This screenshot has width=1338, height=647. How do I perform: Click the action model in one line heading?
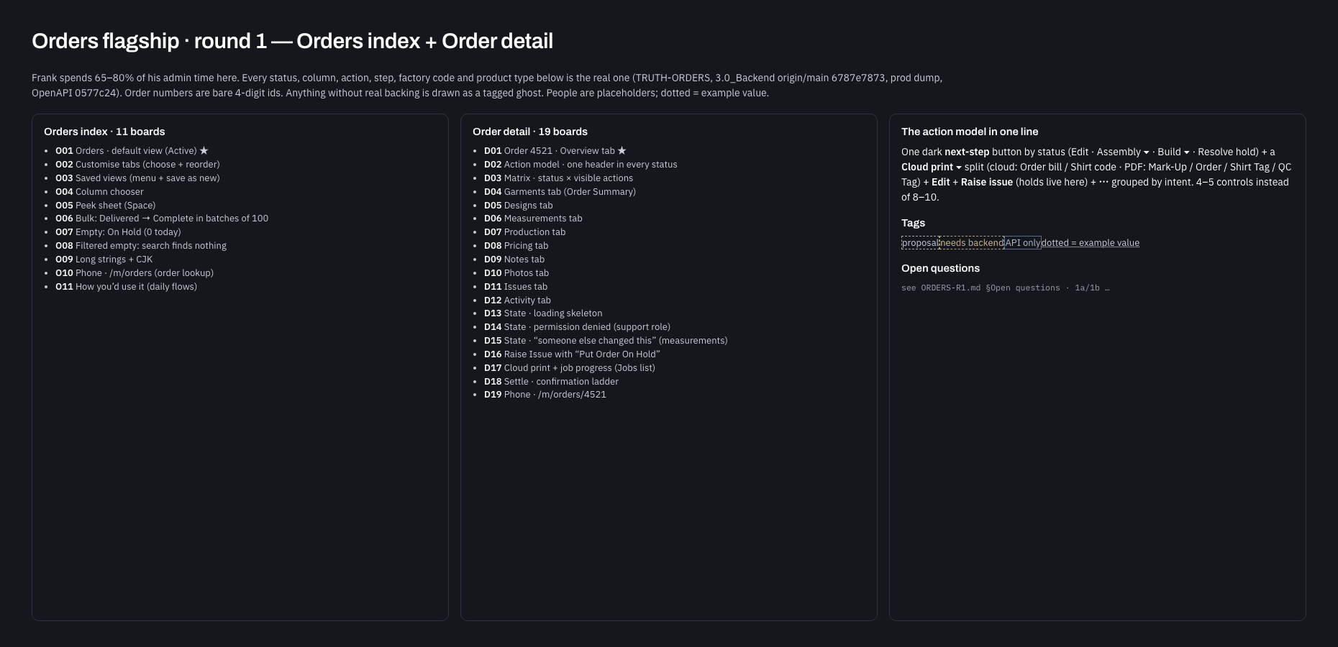(970, 132)
